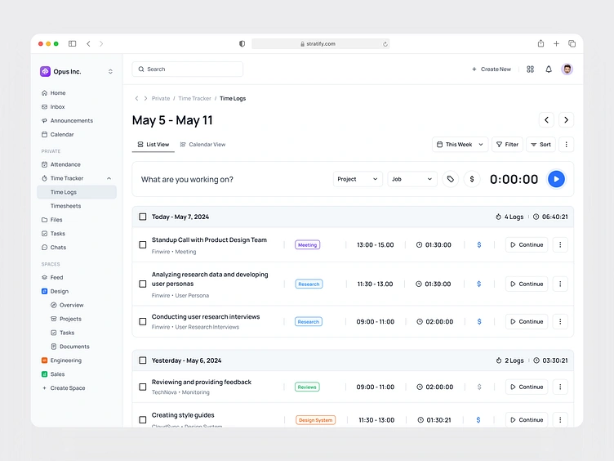Check the Analyzing research data log
614x461 pixels.
(143, 284)
